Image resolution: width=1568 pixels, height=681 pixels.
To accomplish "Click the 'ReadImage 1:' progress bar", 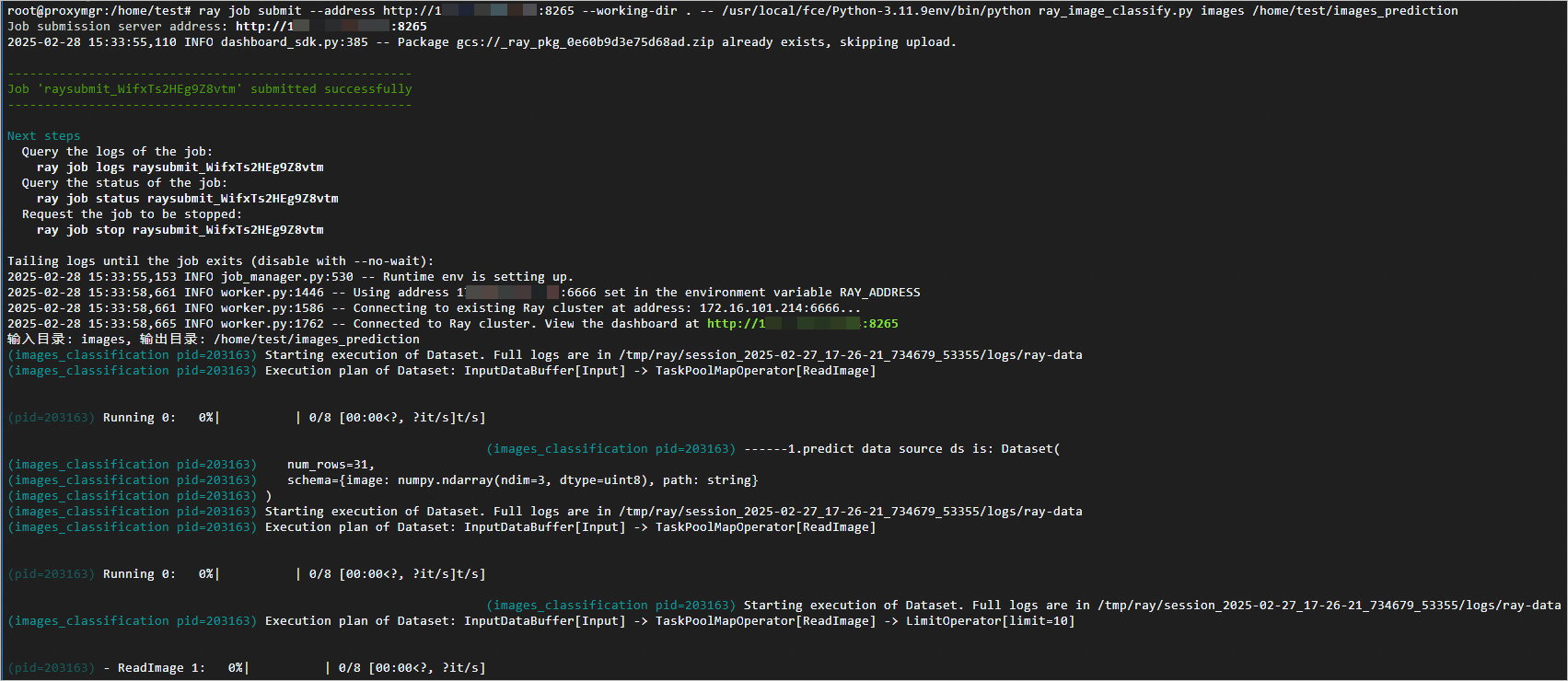I will pos(295,668).
